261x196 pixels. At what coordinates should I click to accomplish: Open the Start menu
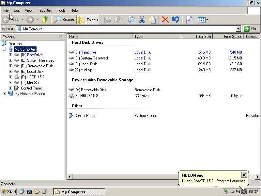pos(9,192)
